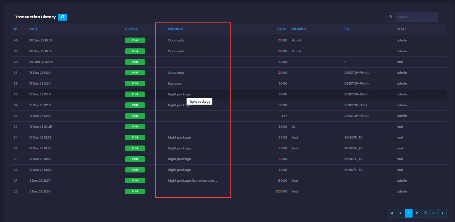Sort by the DATE column header
The height and width of the screenshot is (222, 455).
tap(34, 29)
